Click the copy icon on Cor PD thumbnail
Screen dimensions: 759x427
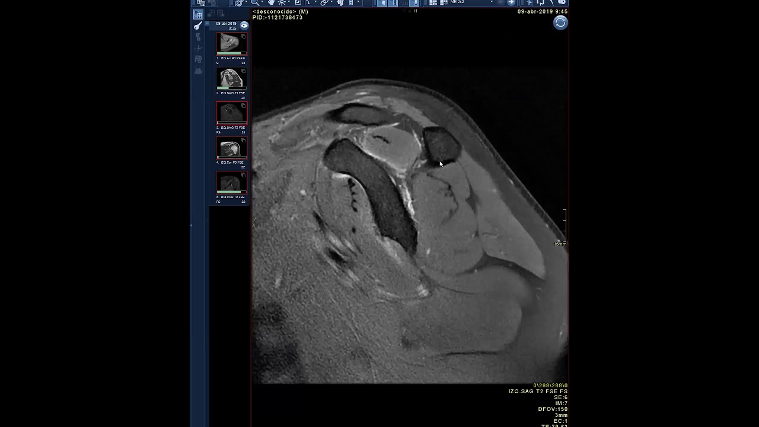point(243,141)
